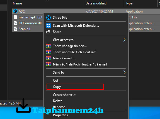Click WinRAR icon beside Nén vào "File Kich Hoat.rar" và email

(49, 64)
